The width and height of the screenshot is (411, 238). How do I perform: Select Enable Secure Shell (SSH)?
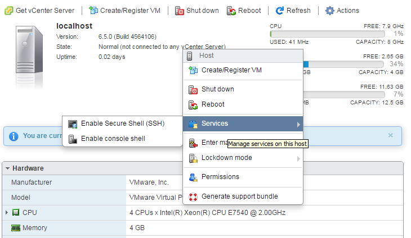coord(122,123)
